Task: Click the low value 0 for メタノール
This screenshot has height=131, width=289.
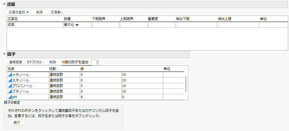Action: pyautogui.click(x=101, y=75)
